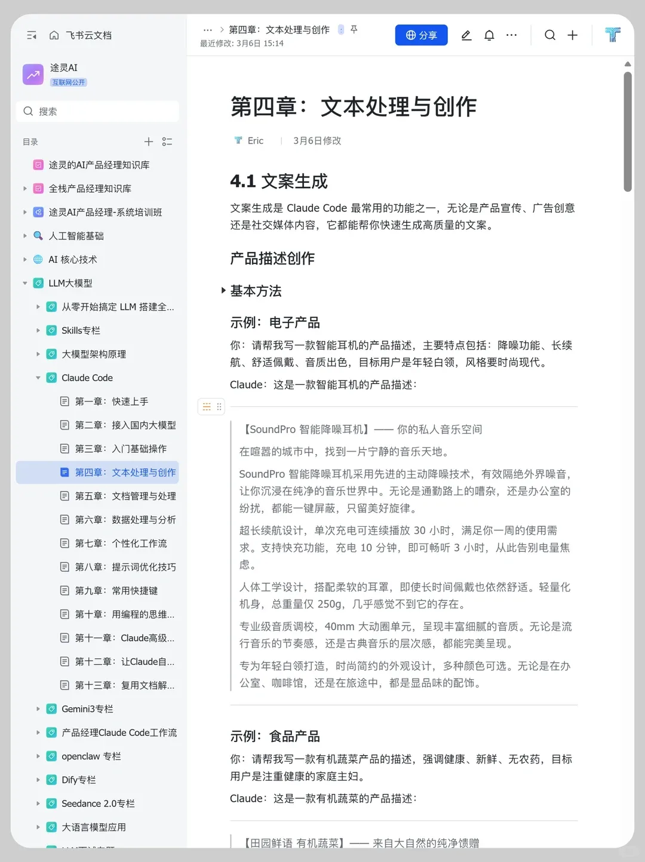
Task: Click the 互联网公开 badge
Action: coord(69,82)
